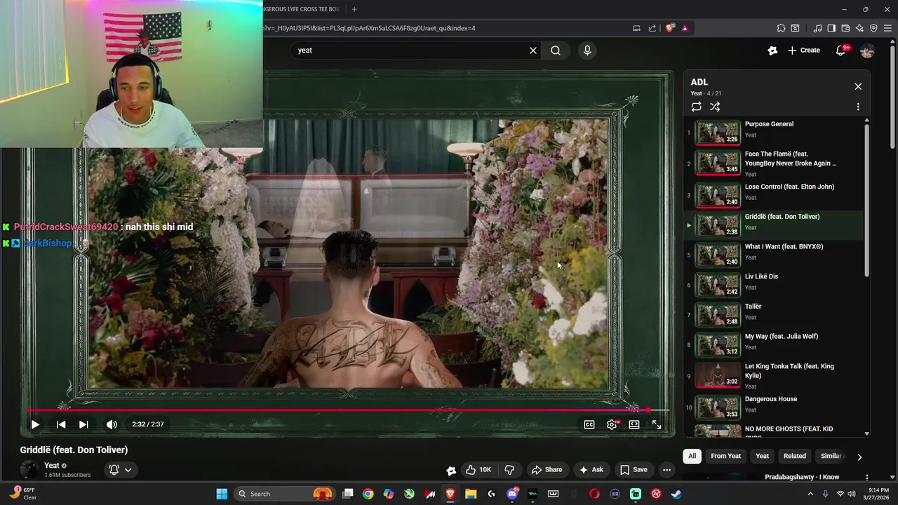Open Discord from the taskbar
This screenshot has width=898, height=505.
pos(512,494)
